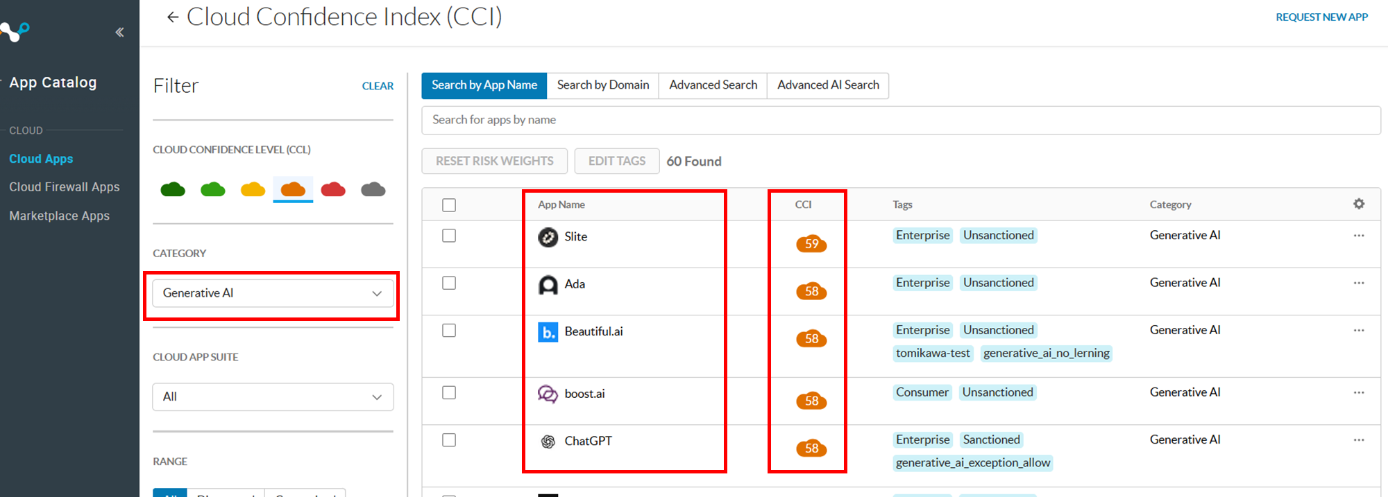This screenshot has width=1388, height=497.
Task: Filter by yellow cloud confidence icon
Action: [x=253, y=189]
